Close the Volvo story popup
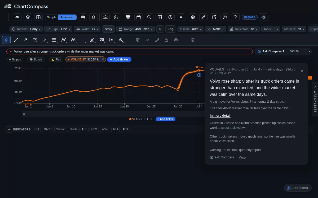Screen dimensions: 318x198 pos(302,71)
